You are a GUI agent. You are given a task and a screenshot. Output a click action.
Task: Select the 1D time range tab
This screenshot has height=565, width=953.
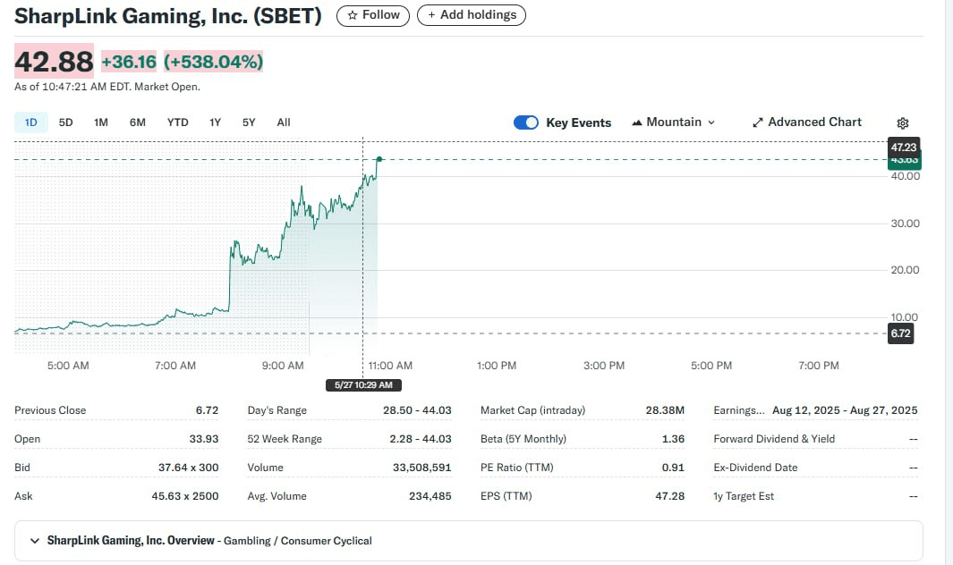[31, 122]
